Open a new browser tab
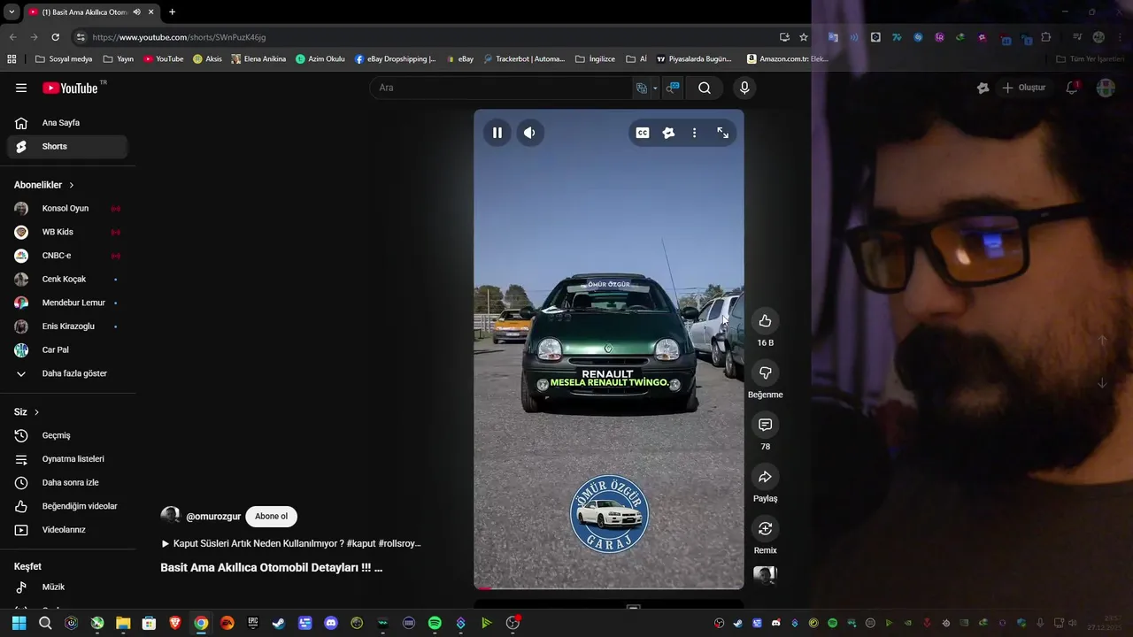Viewport: 1133px width, 637px height. click(x=172, y=12)
